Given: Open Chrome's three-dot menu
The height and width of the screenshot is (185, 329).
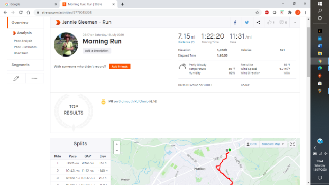Looking at the screenshot, I should 305,12.
